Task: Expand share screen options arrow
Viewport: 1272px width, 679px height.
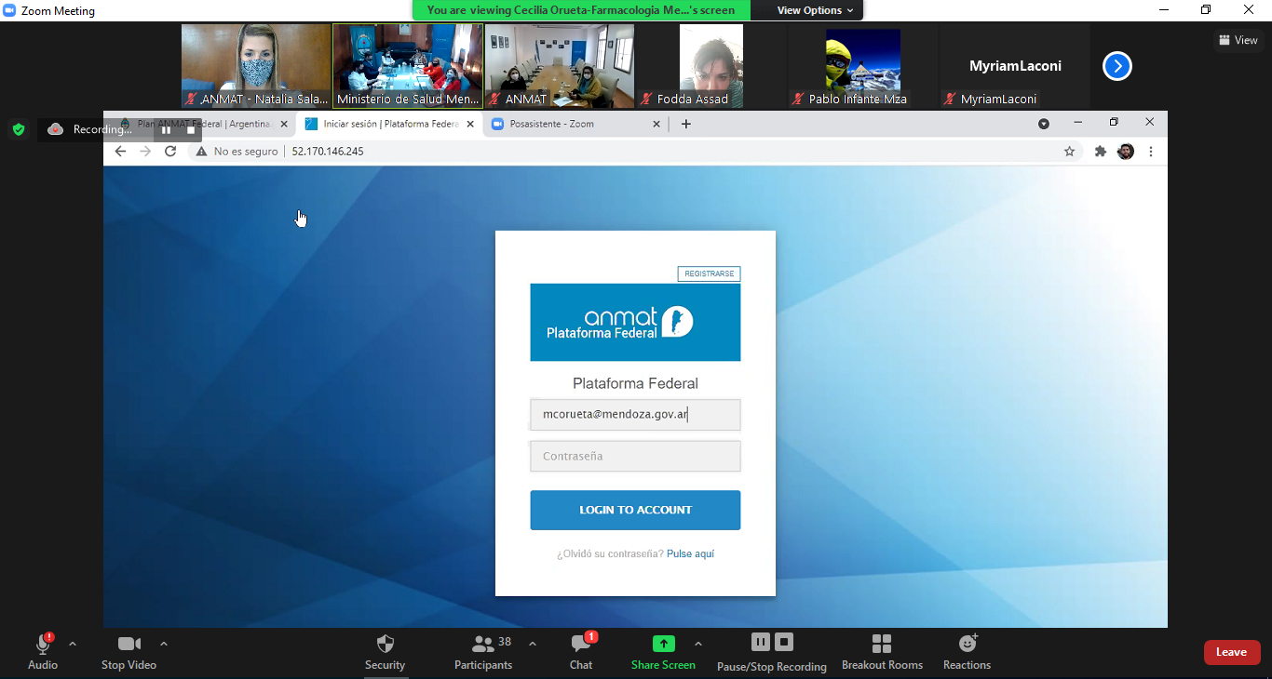Action: coord(698,644)
